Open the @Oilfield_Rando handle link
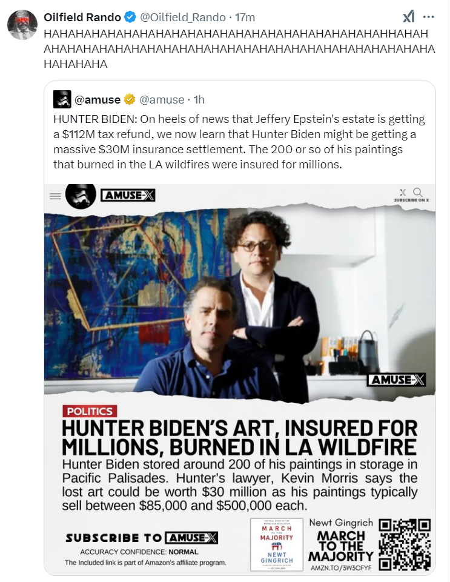Image resolution: width=450 pixels, height=582 pixels. point(182,17)
